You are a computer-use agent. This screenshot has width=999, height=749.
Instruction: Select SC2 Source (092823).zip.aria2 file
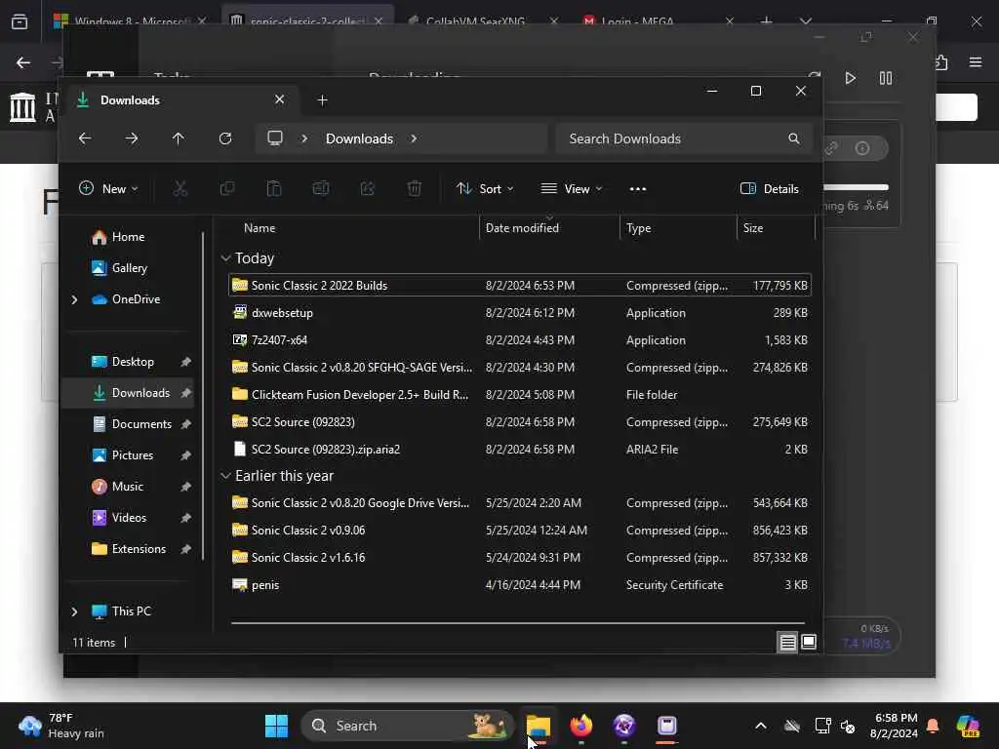click(x=520, y=449)
